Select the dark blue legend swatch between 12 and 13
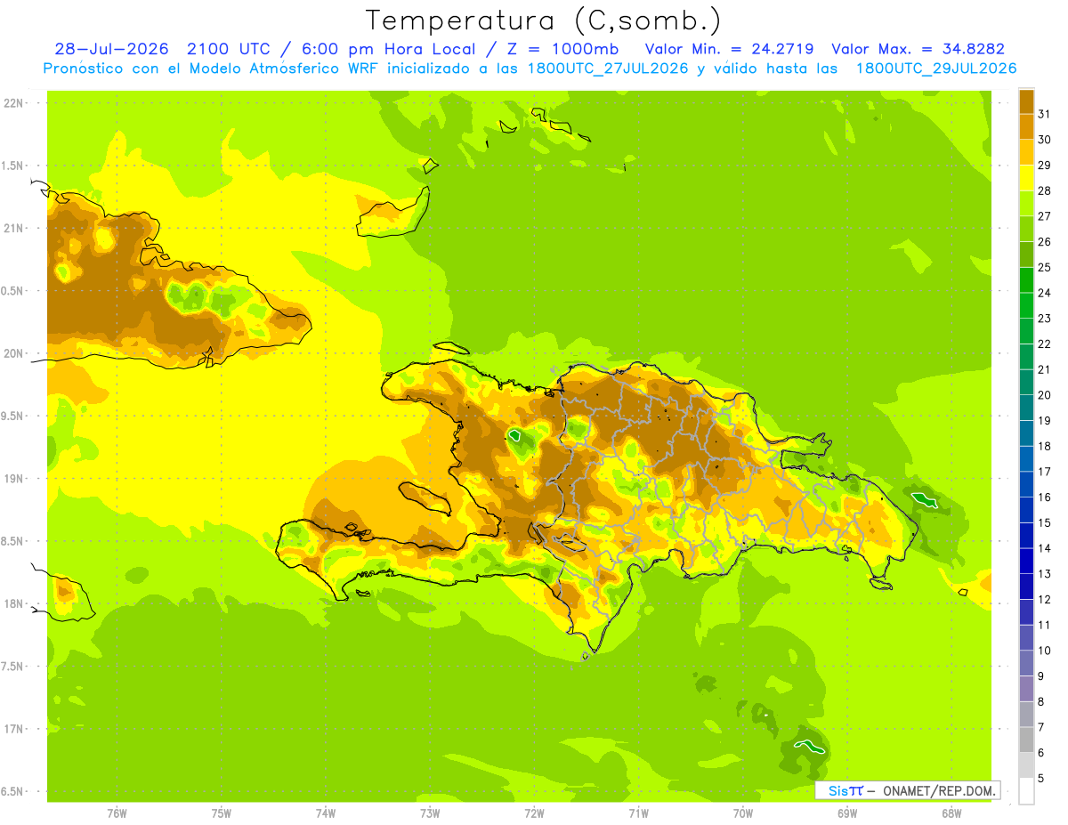The width and height of the screenshot is (1068, 825). pos(1026,586)
